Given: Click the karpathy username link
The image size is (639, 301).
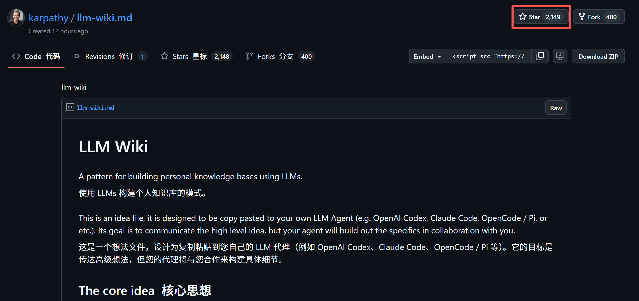Looking at the screenshot, I should point(48,17).
